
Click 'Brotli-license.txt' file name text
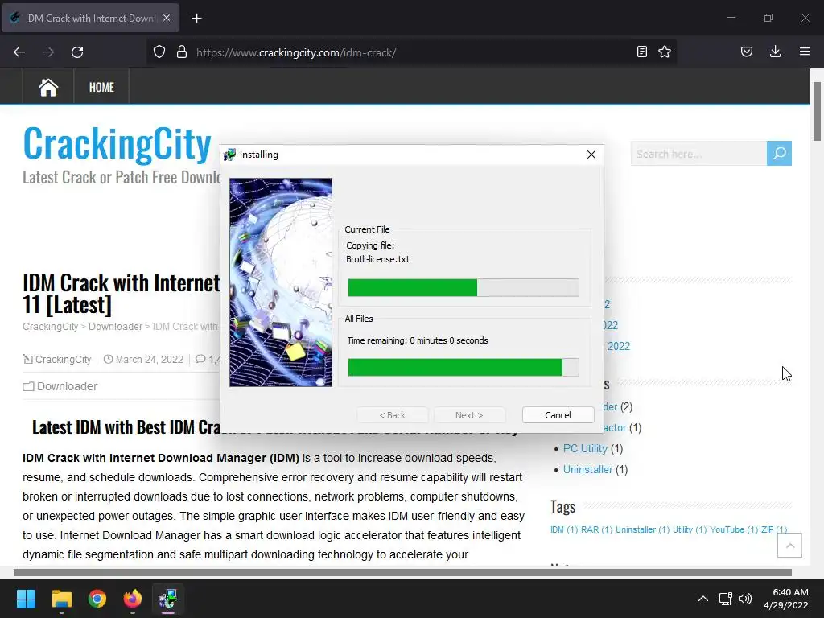378,259
